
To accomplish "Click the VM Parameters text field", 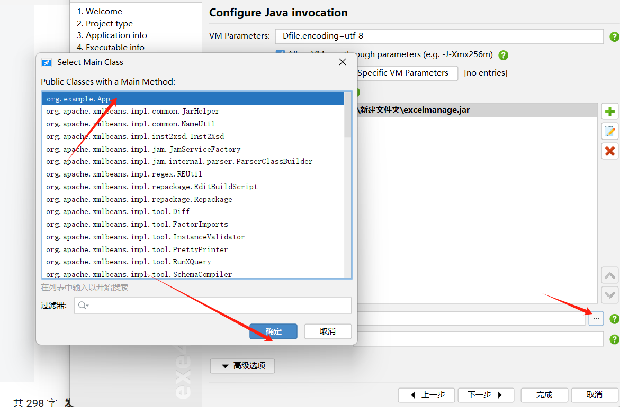I will tap(439, 36).
